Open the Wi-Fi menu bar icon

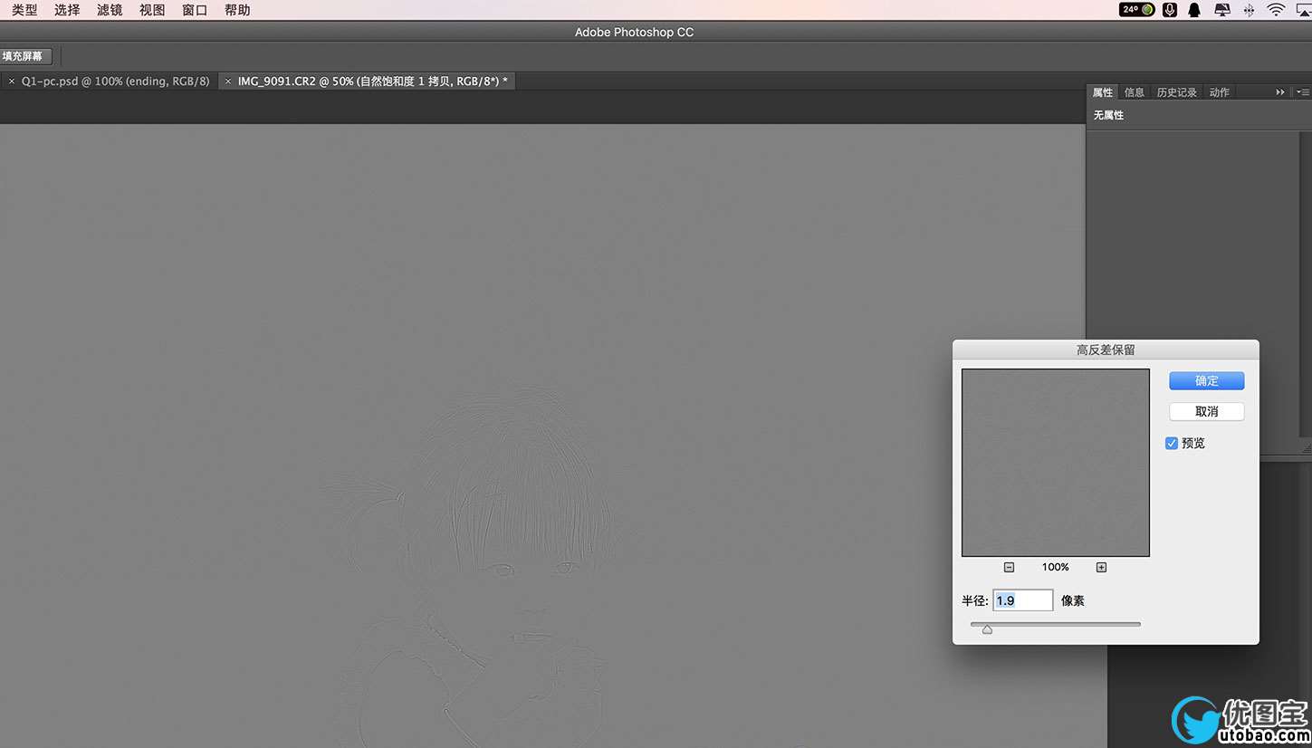tap(1276, 10)
